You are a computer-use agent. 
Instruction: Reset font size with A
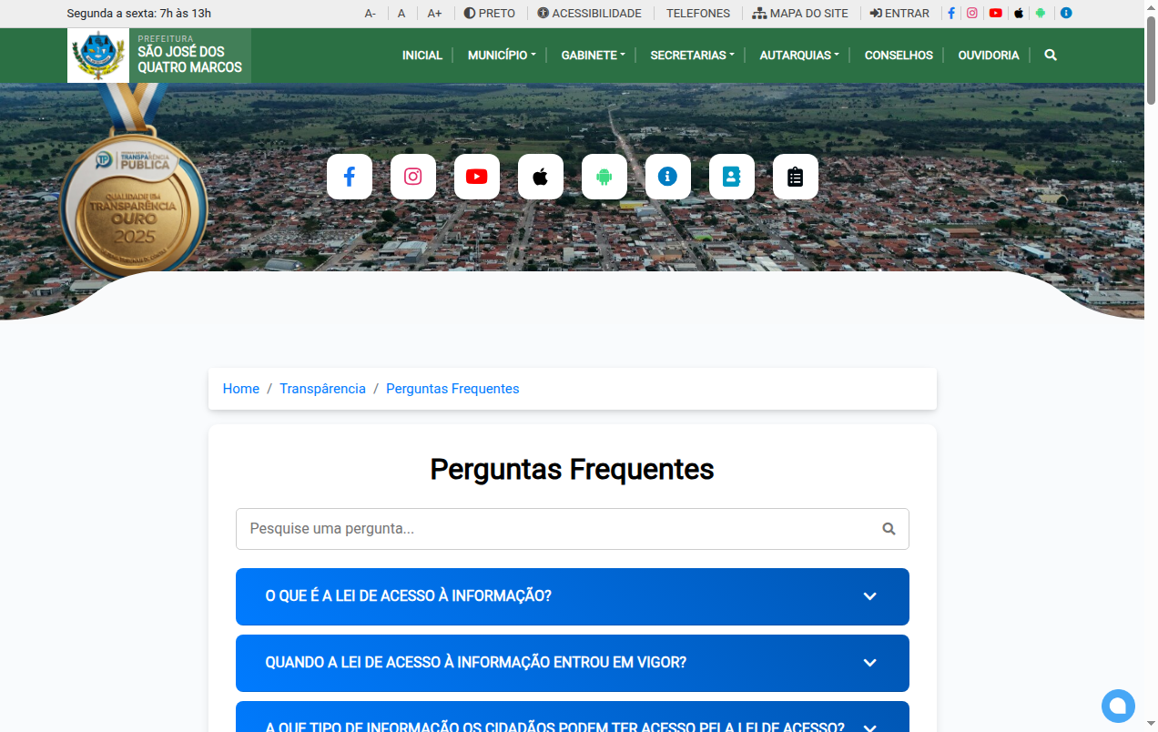pyautogui.click(x=401, y=14)
